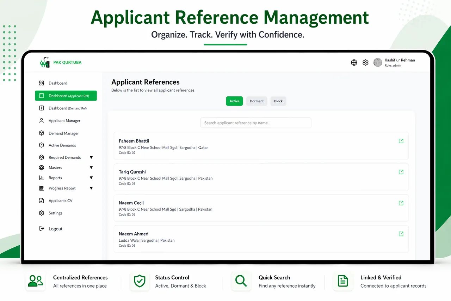Click the Kashif ur Rehman user name
The image size is (451, 301).
tap(400, 60)
